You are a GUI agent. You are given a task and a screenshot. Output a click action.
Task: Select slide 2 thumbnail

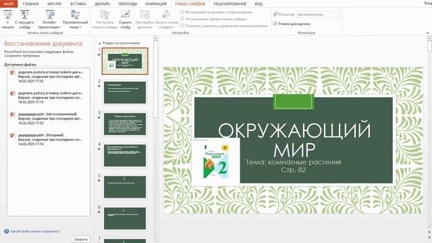125,92
